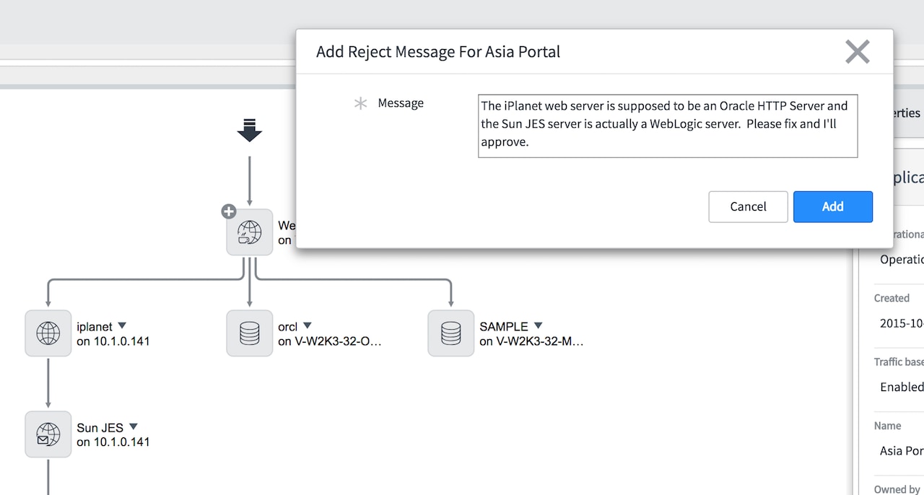This screenshot has height=495, width=924.
Task: Click the orcl database node icon
Action: click(249, 333)
